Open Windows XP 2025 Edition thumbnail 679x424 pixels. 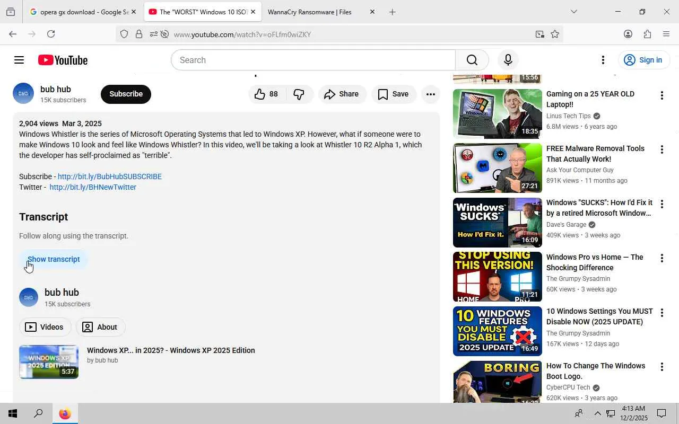click(x=49, y=362)
